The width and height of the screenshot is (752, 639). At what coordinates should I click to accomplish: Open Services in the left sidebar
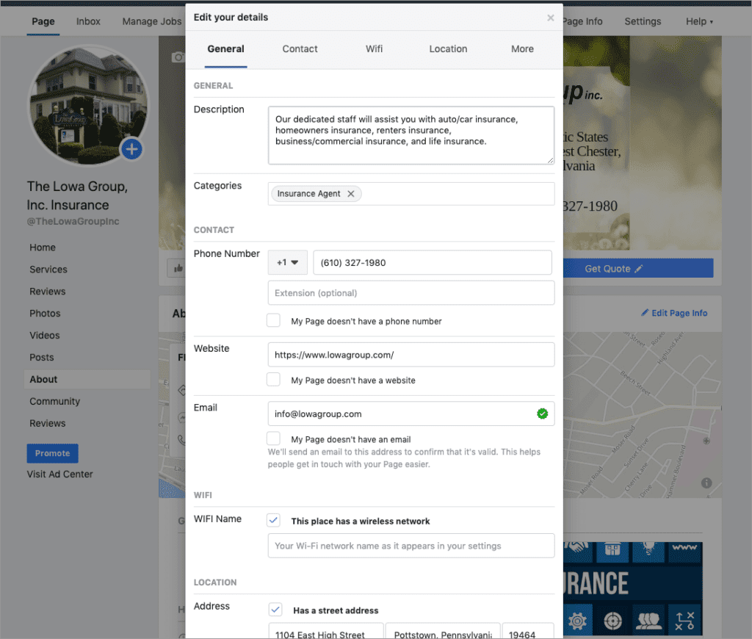(x=48, y=270)
